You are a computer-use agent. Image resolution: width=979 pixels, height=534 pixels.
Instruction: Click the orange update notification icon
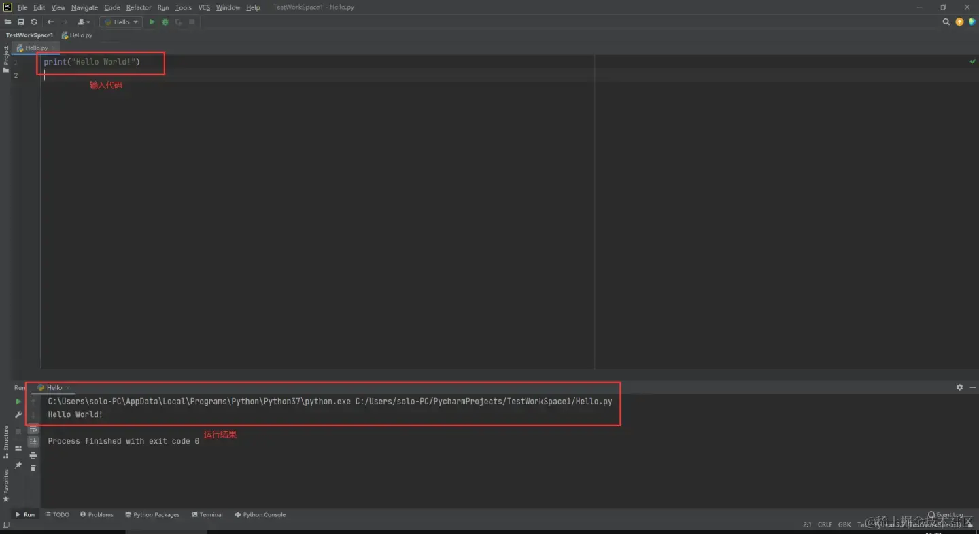959,22
